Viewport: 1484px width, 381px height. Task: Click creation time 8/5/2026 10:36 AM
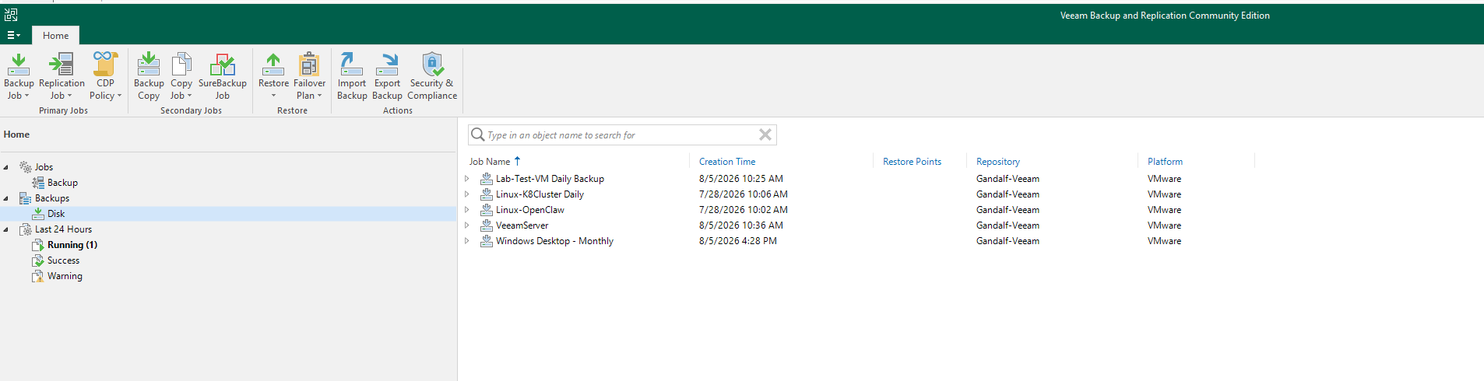pos(741,225)
